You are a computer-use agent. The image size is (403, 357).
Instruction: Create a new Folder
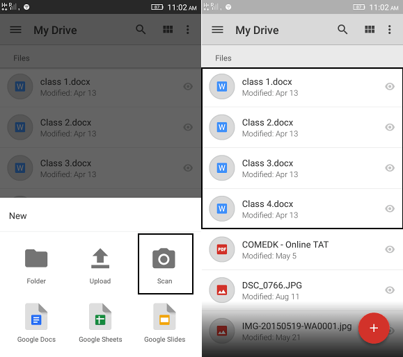[36, 266]
